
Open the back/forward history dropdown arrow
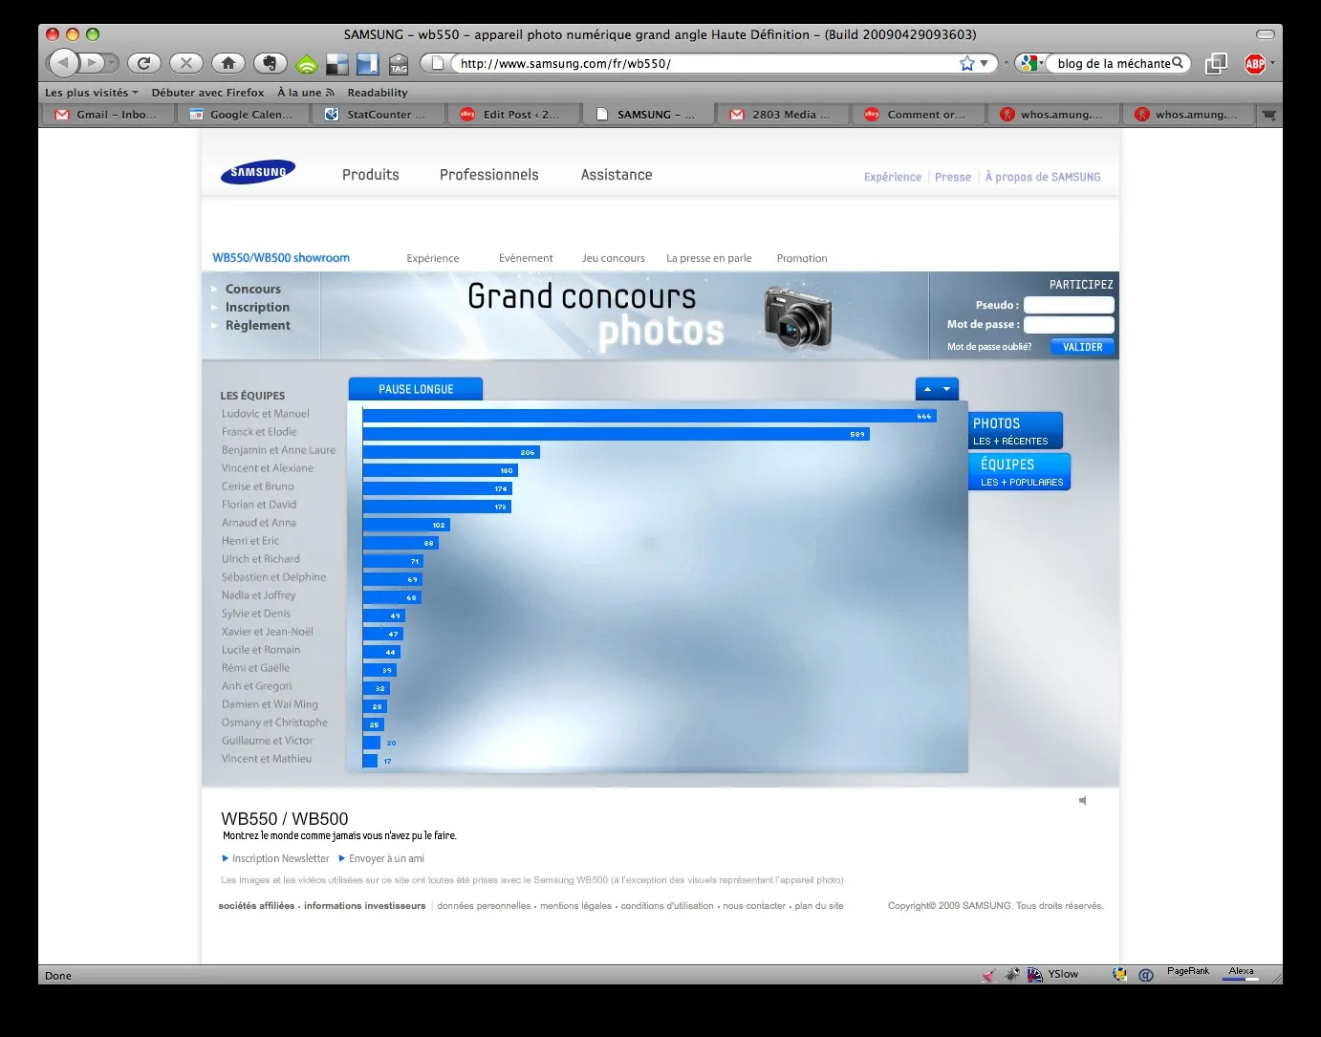tap(112, 63)
